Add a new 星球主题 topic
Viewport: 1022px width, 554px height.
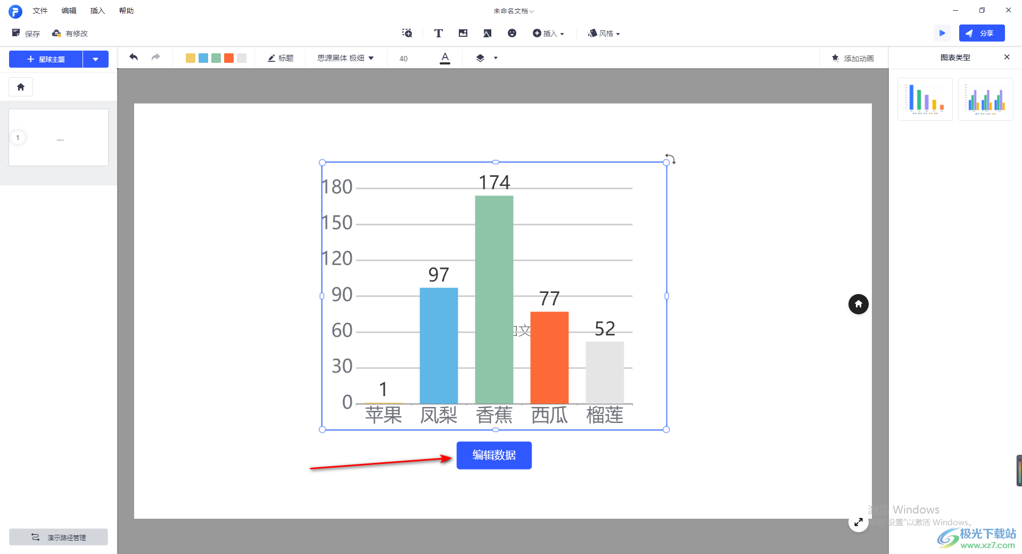[x=46, y=59]
